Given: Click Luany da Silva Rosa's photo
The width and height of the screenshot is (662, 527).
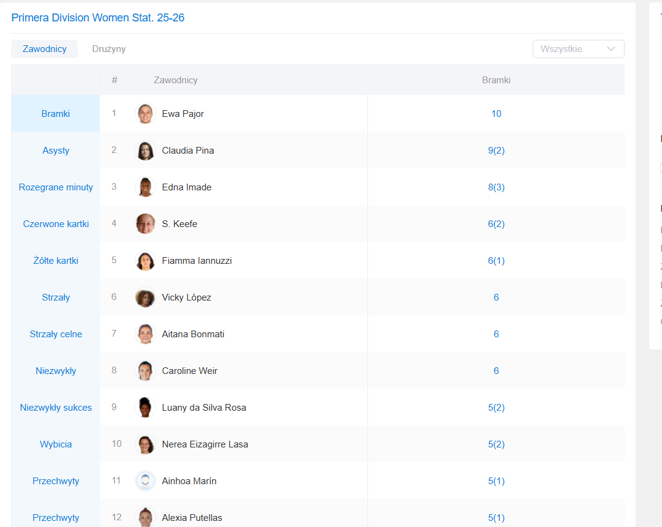Looking at the screenshot, I should tap(145, 408).
